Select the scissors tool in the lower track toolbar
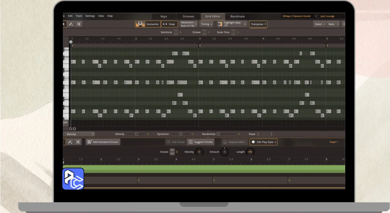Viewport: 390px width, 213px height. (x=78, y=142)
